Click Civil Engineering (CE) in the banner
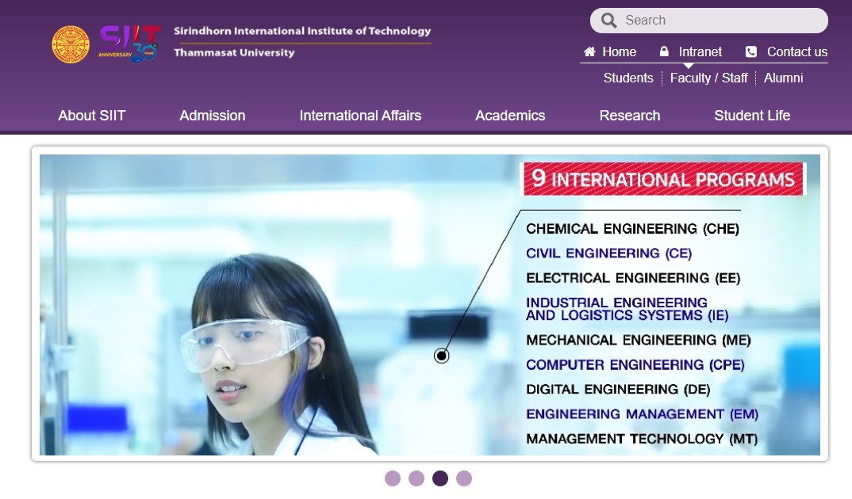 [x=608, y=253]
